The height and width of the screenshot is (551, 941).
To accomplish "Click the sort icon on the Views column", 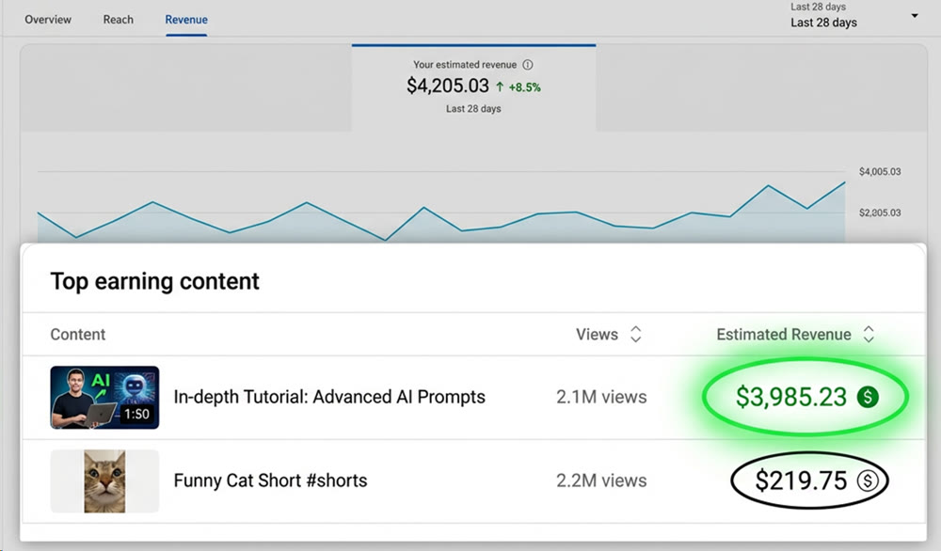I will point(635,334).
